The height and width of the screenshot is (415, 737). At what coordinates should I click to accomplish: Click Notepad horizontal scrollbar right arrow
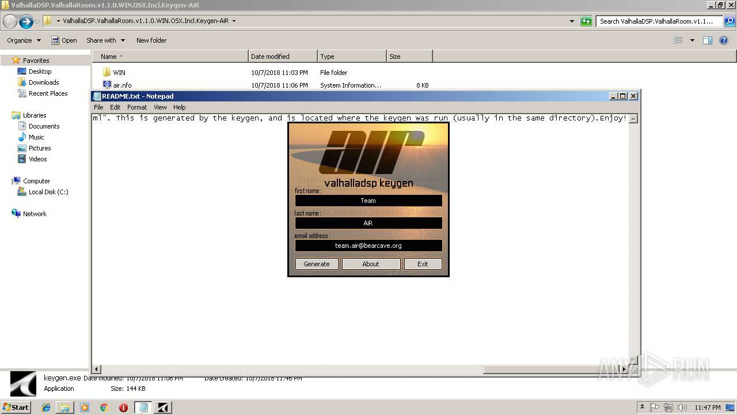(x=624, y=369)
